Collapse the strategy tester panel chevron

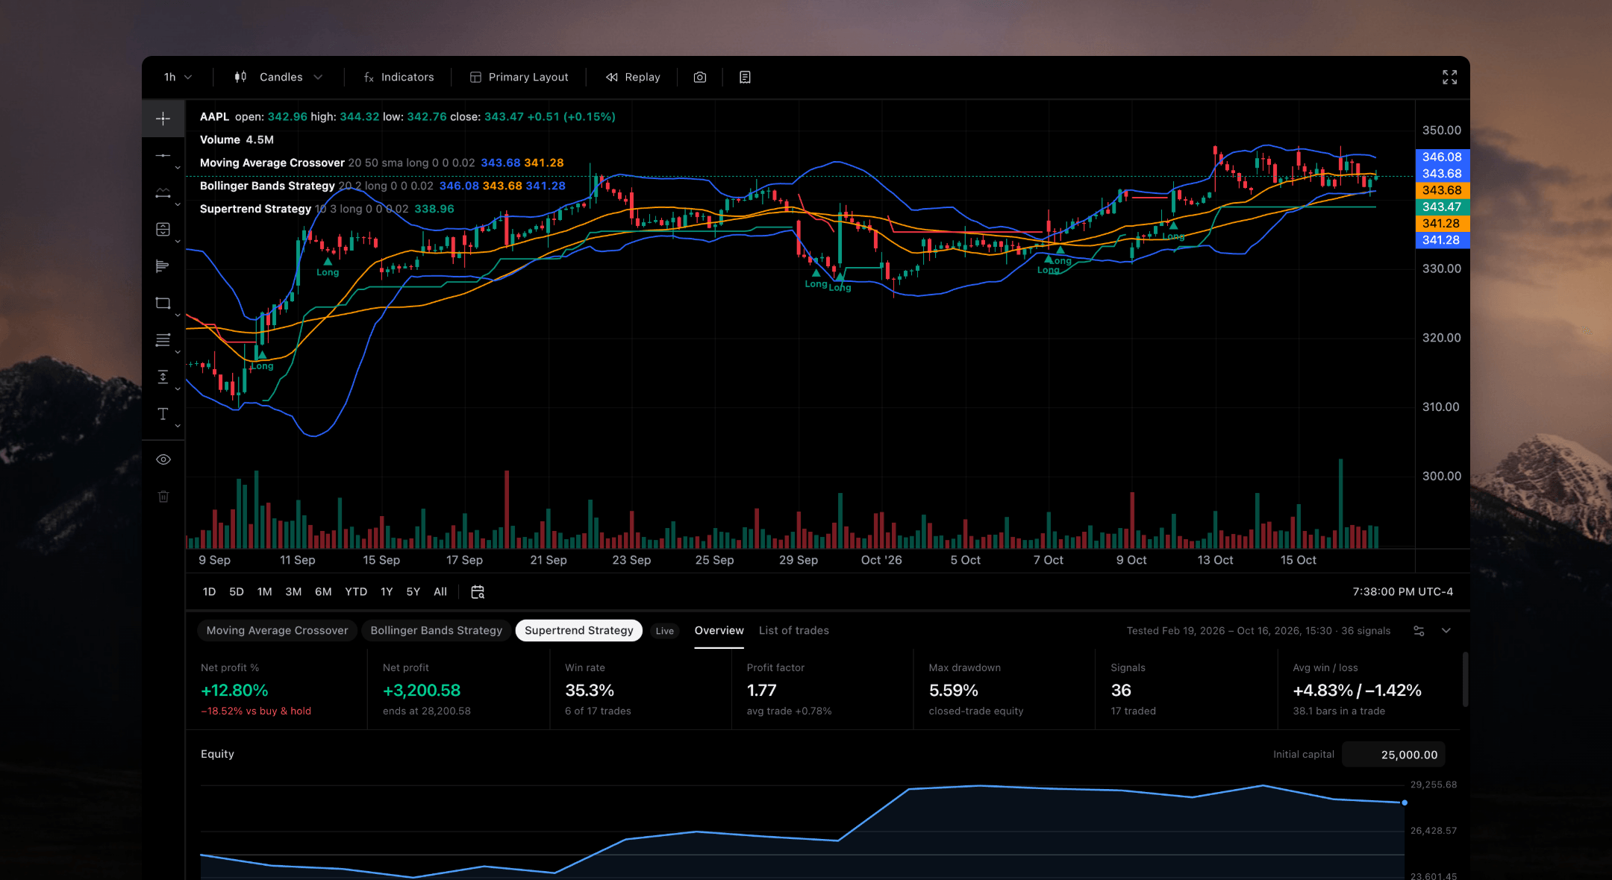pyautogui.click(x=1446, y=631)
